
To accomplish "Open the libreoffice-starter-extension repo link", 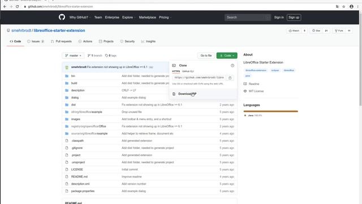I will [x=59, y=31].
